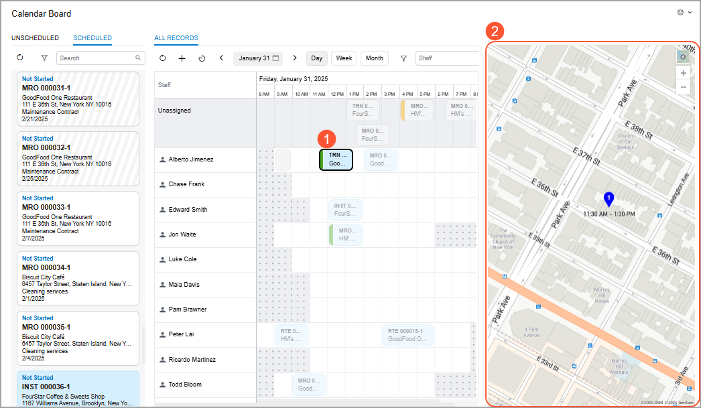Refresh the scheduled appointments list

point(19,58)
